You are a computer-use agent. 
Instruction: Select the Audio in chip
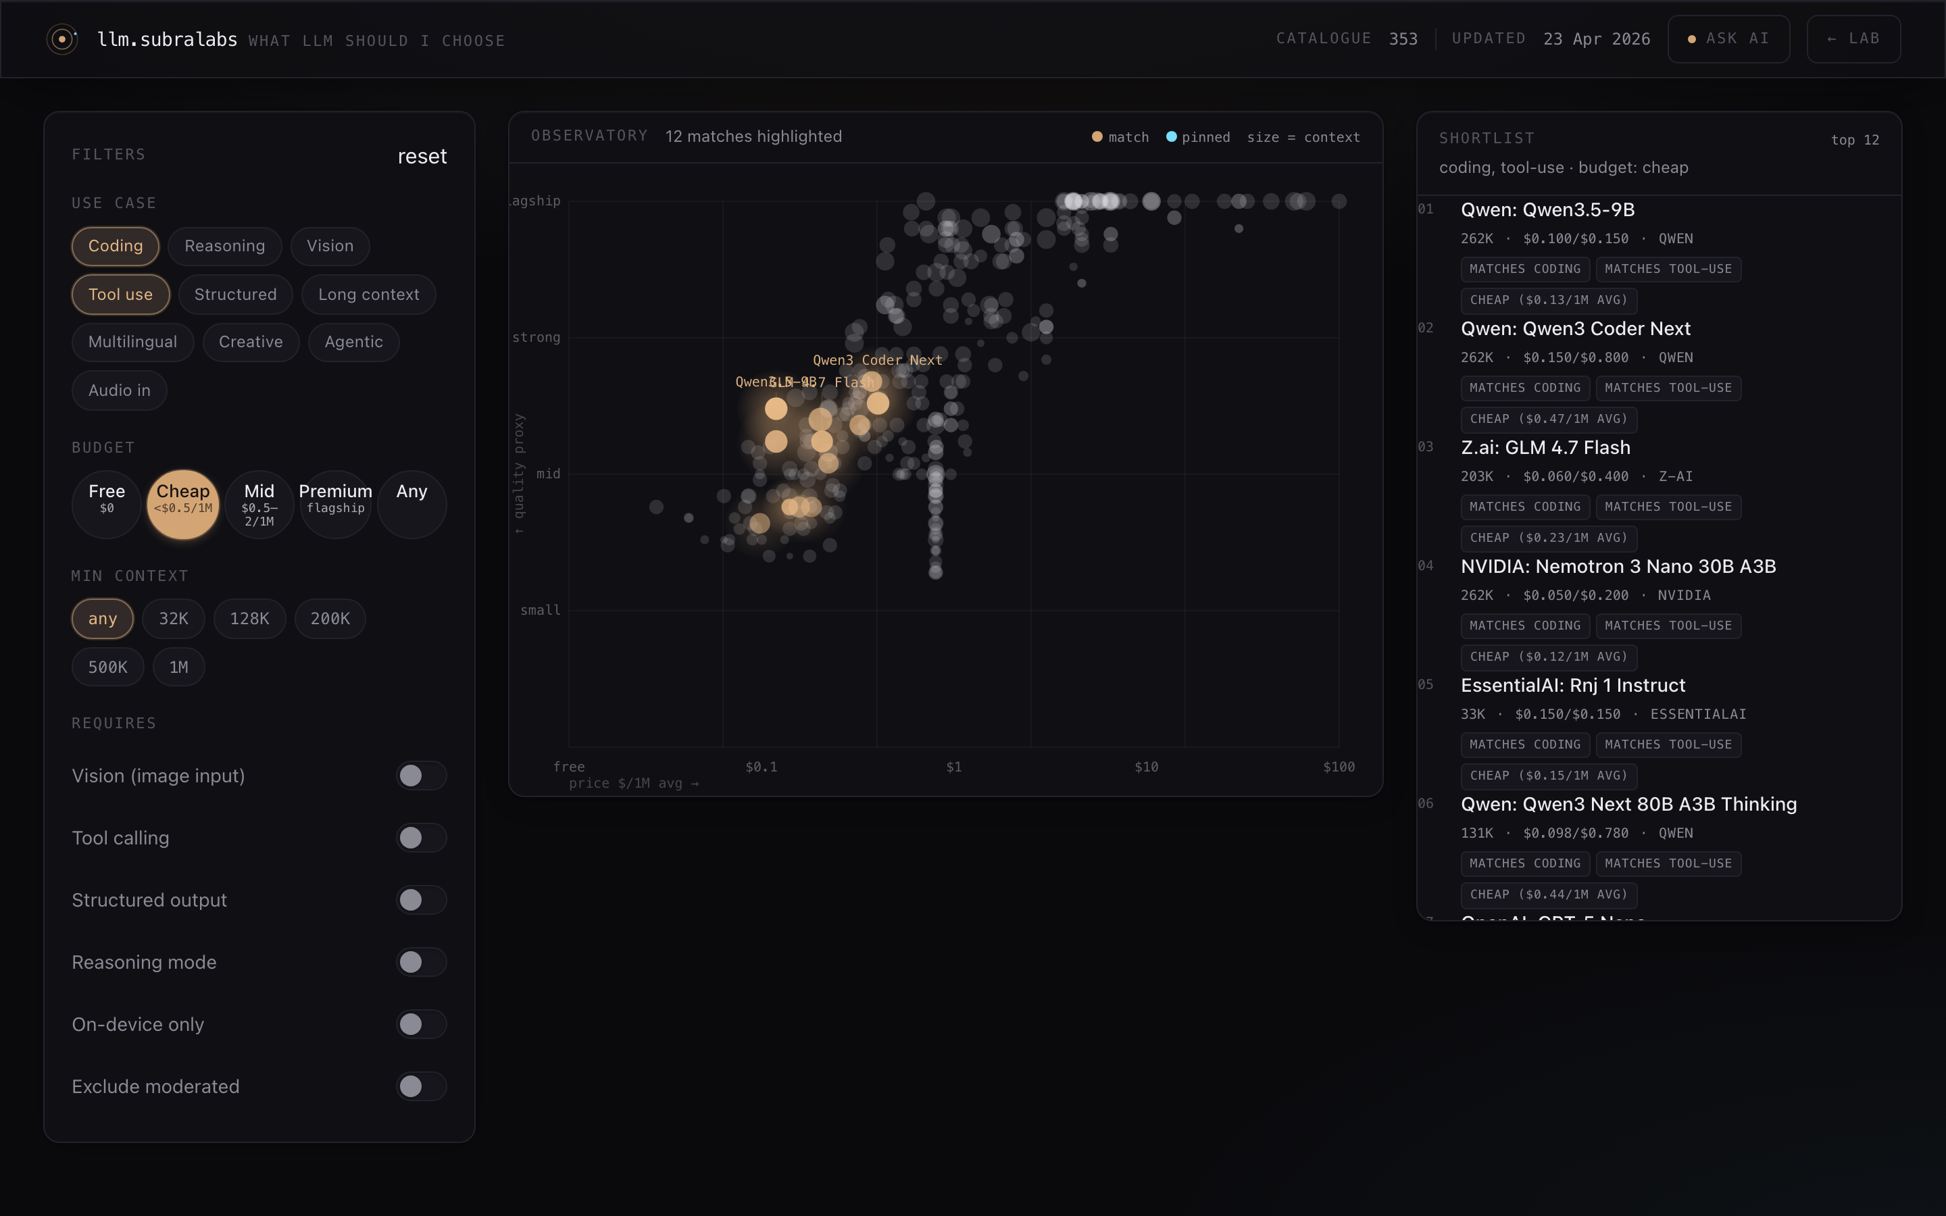coord(119,390)
